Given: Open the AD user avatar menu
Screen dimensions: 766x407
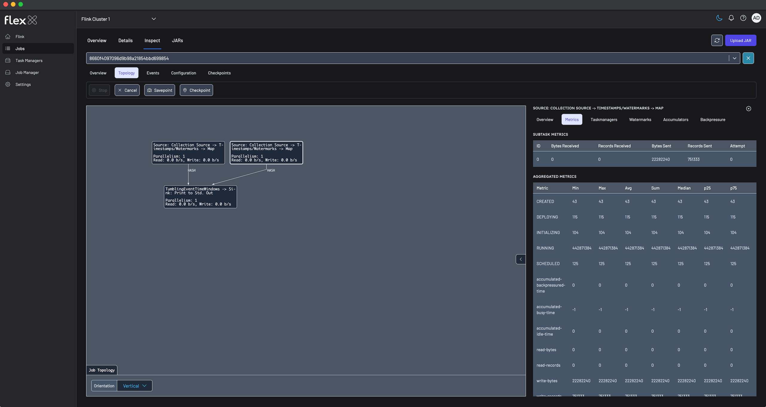Looking at the screenshot, I should [756, 18].
